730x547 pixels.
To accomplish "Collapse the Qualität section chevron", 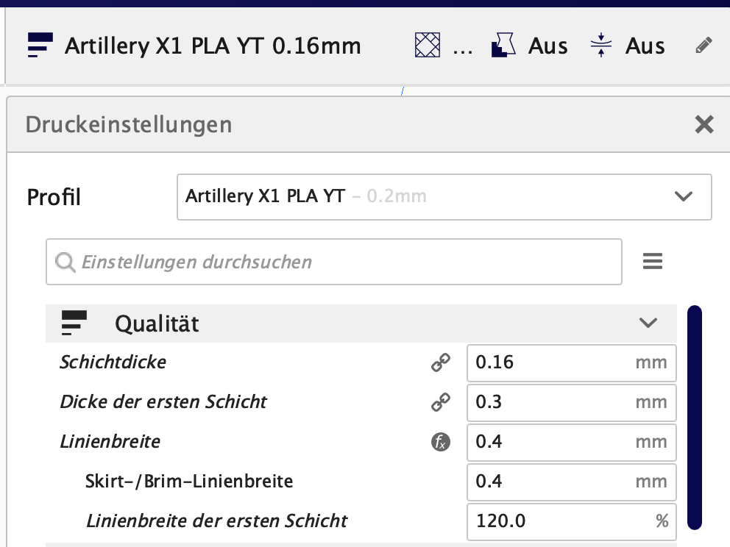I will [648, 323].
